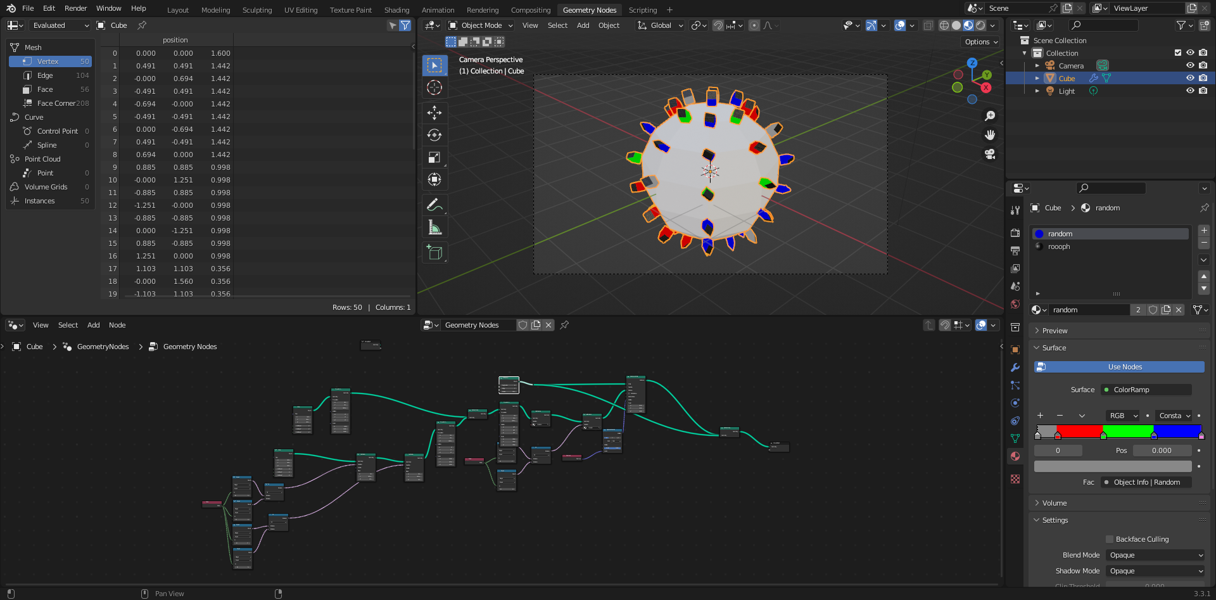Select the Add Cube tool
The height and width of the screenshot is (600, 1216).
[x=434, y=252]
